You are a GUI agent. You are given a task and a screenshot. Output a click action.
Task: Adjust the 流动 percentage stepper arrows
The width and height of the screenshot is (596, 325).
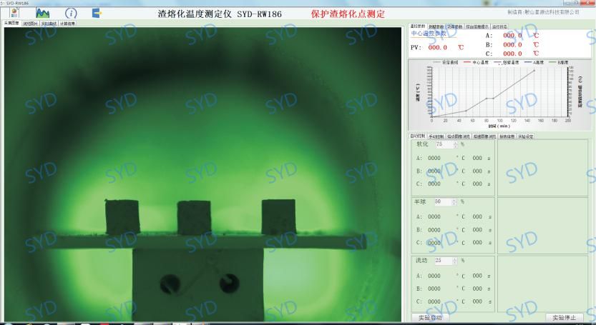point(455,261)
